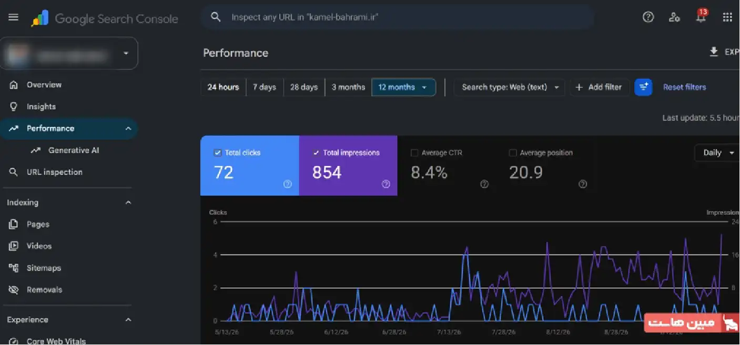740x345 pixels.
Task: Open the notifications bell with 13 alerts
Action: (x=701, y=17)
